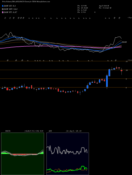The height and width of the screenshot is (175, 132).
Task: Click the 'Pre L: 9.48' value
Action: pyautogui.click(x=82, y=10)
